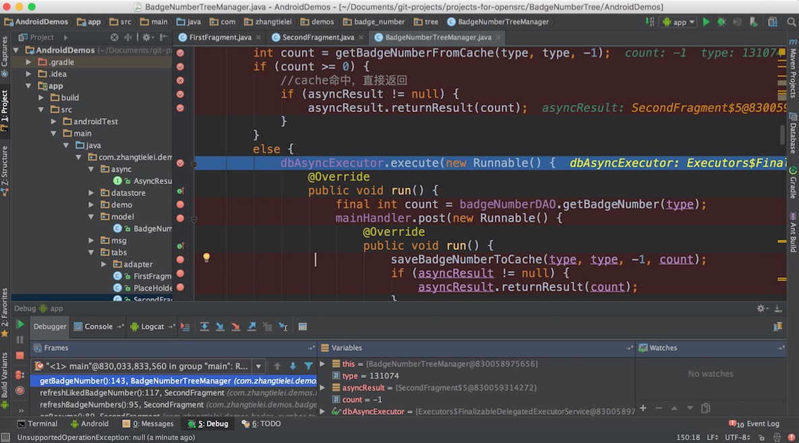Open Build Variants side panel
This screenshot has height=443, width=799.
[5, 380]
